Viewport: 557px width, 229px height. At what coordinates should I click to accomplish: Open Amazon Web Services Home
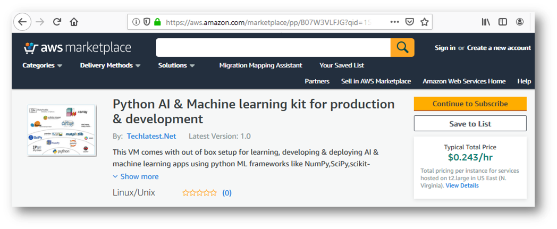click(464, 81)
